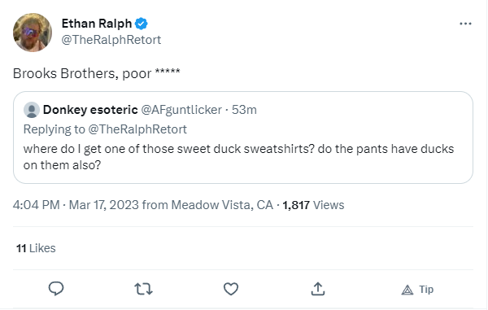Open the Ethan Ralph display name
Viewport: 488px width, 310px height.
(x=97, y=24)
